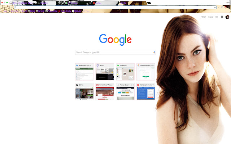Focus the Chrome address bar
The image size is (231, 144).
click(115, 7)
